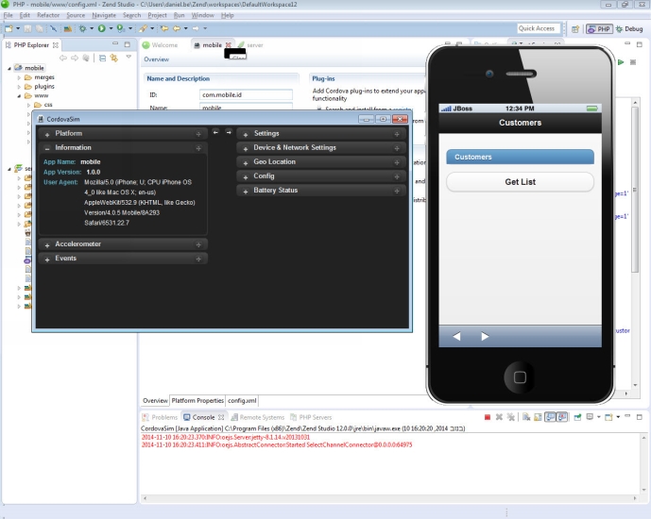Terminate the console process with red stop icon
The width and height of the screenshot is (651, 519).
click(x=488, y=417)
